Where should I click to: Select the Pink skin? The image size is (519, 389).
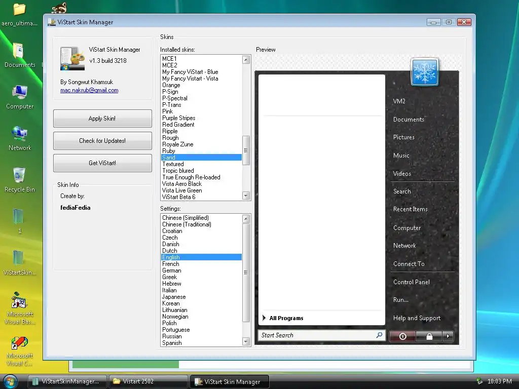pyautogui.click(x=201, y=111)
